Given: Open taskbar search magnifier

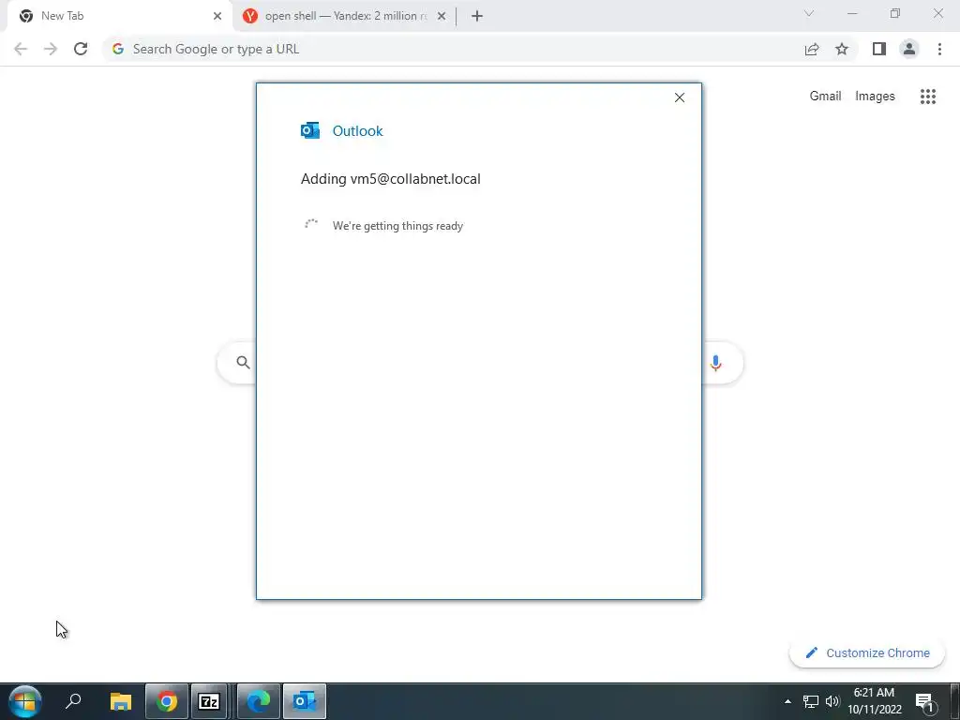Looking at the screenshot, I should click(x=73, y=701).
